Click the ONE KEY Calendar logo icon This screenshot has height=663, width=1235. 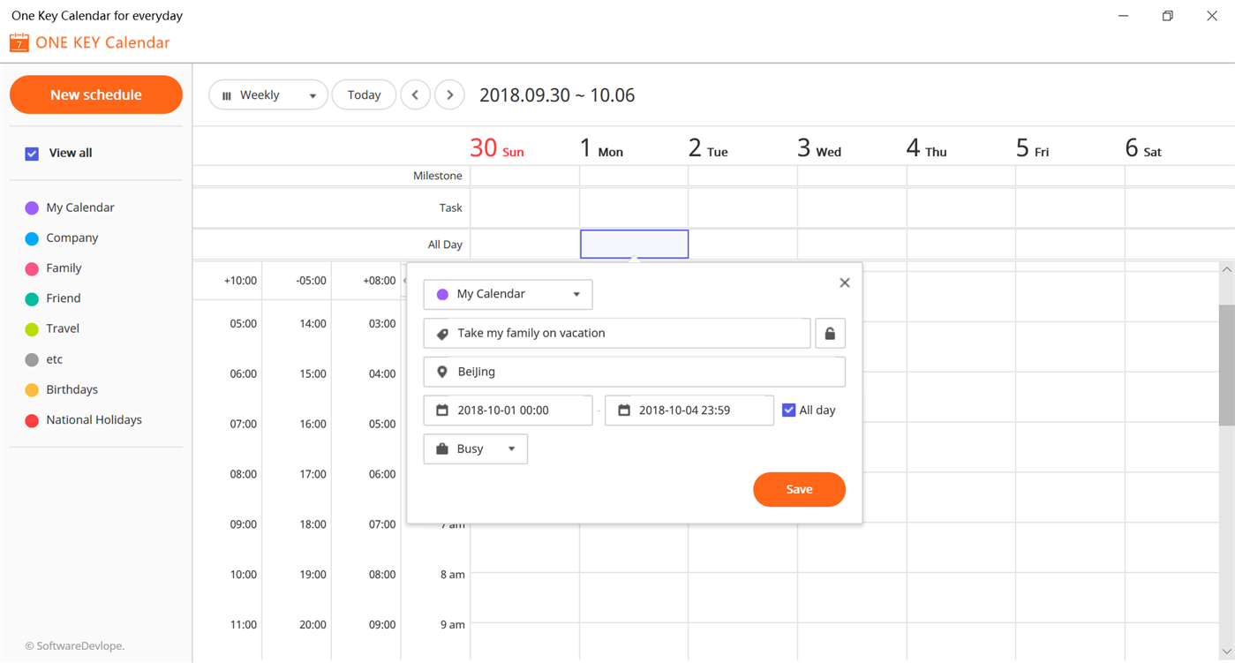pos(19,41)
